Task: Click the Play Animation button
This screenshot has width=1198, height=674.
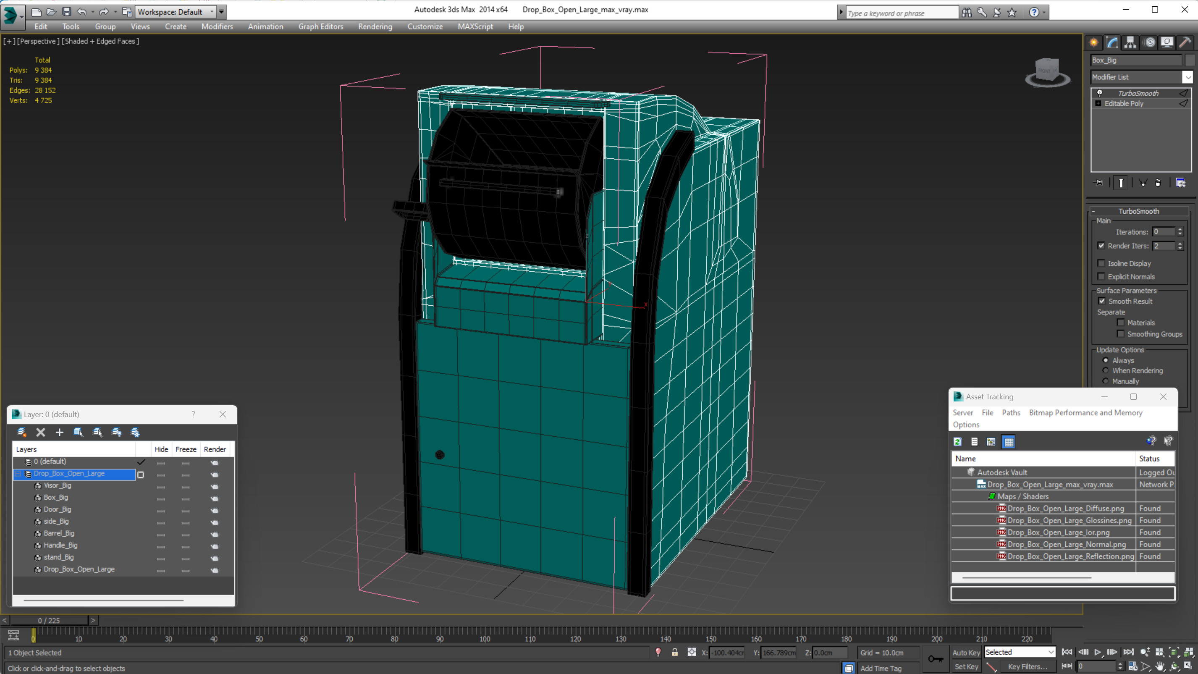Action: (x=1098, y=652)
